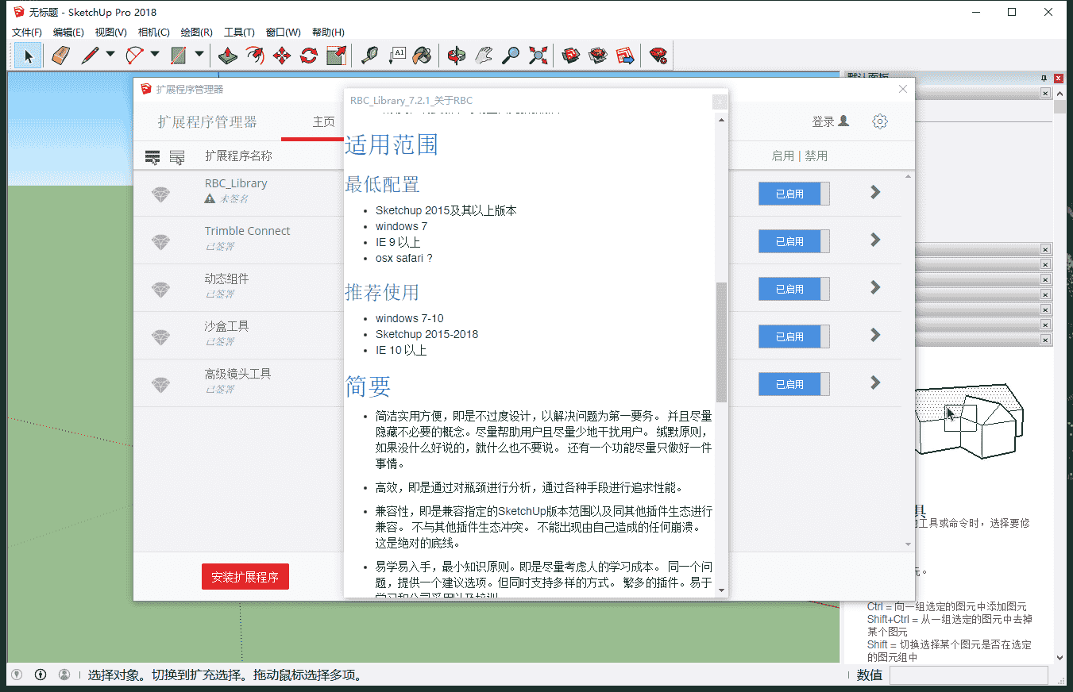
Task: Expand 沙盒工具 details chevron
Action: click(x=875, y=335)
